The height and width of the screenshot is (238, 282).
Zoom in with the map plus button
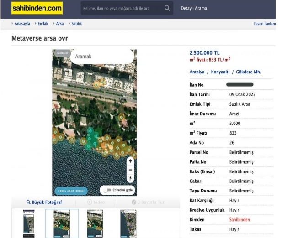point(130,161)
